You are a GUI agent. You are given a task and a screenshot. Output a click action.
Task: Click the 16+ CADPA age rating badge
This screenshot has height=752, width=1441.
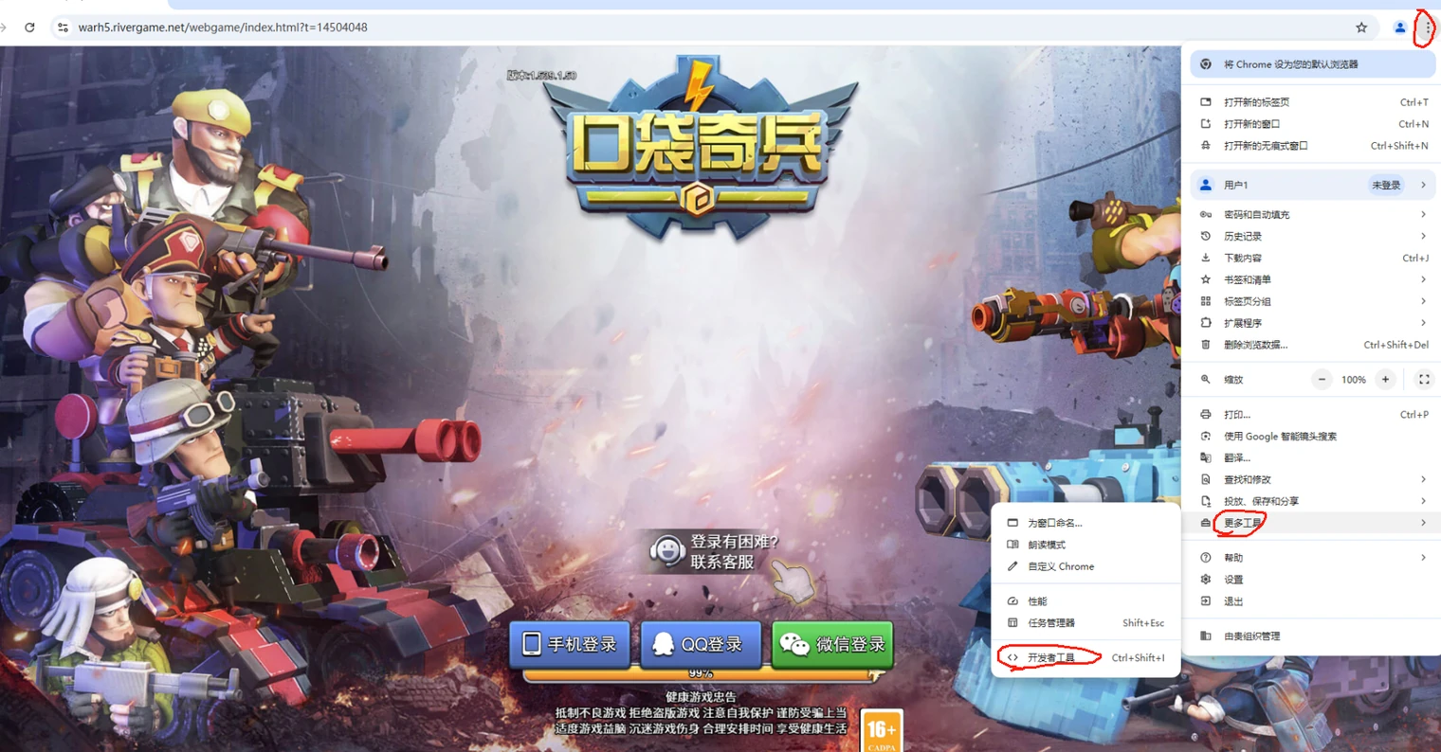click(x=882, y=731)
